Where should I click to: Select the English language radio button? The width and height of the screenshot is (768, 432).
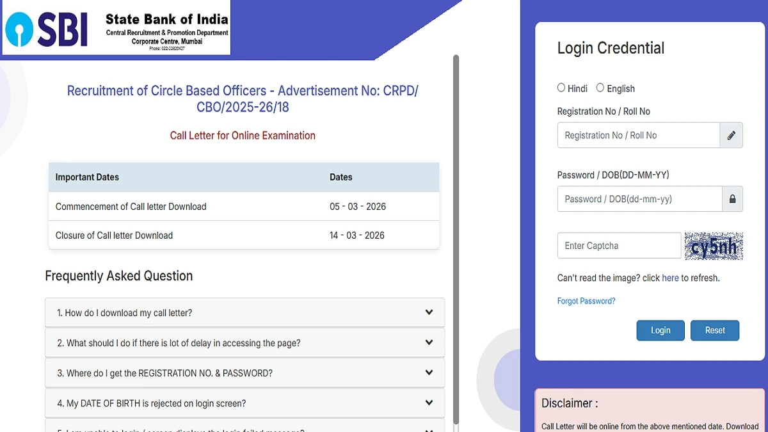click(x=600, y=88)
